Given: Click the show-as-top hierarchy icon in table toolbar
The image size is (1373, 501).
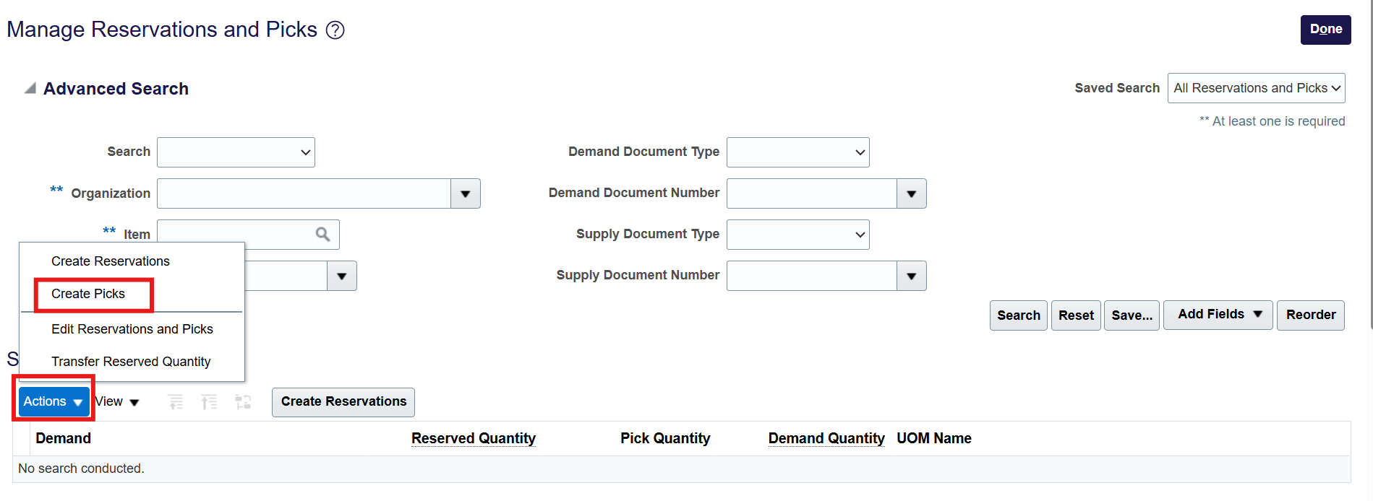Looking at the screenshot, I should tap(243, 402).
